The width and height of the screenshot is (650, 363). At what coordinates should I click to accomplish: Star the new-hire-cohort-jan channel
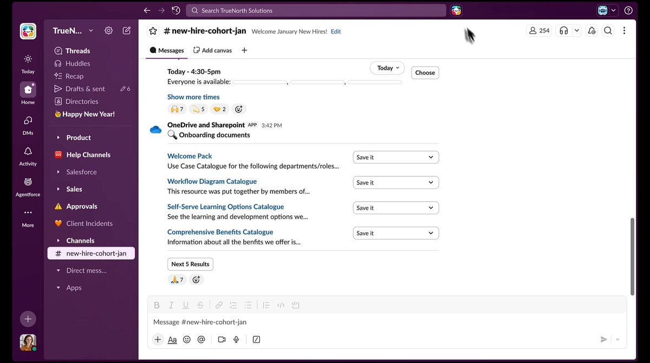point(153,31)
